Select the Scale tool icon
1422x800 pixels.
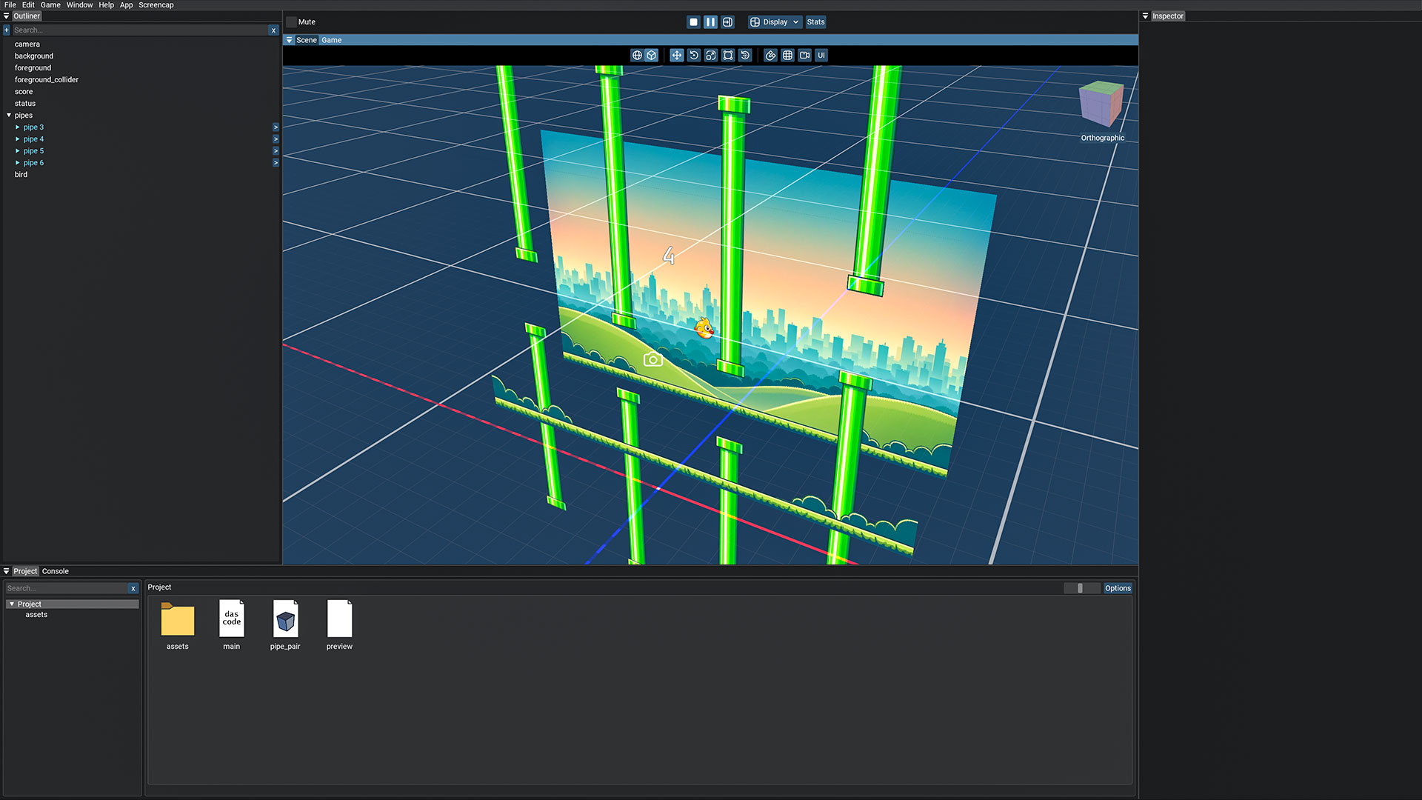pos(711,56)
